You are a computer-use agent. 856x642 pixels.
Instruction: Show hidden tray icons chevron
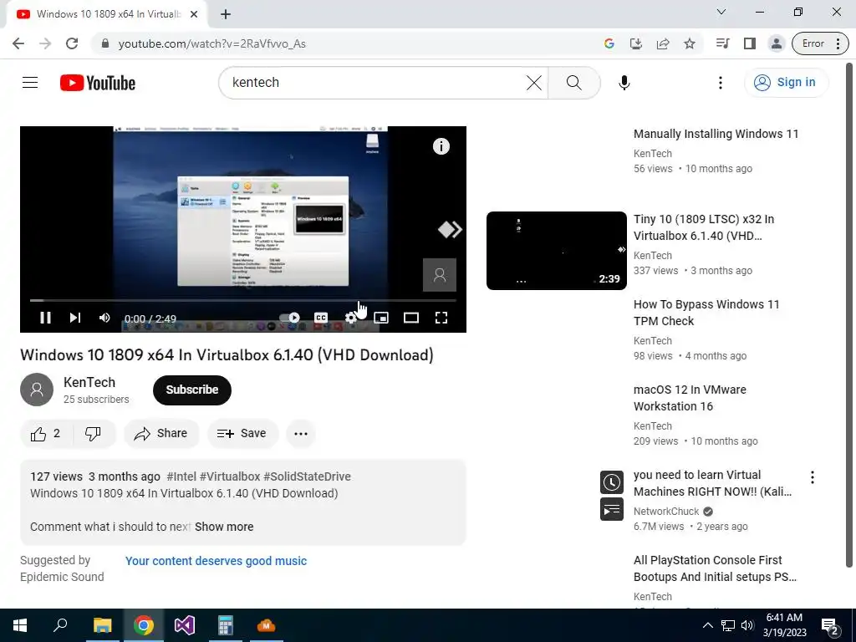[707, 625]
